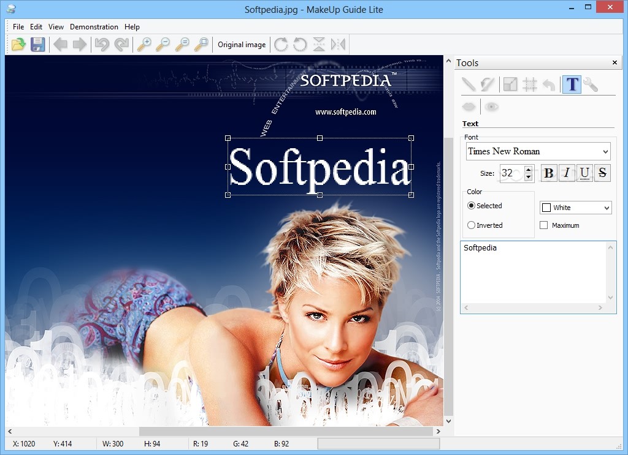The image size is (628, 455).
Task: Click bottom-right handle of text selection box
Action: tap(411, 195)
